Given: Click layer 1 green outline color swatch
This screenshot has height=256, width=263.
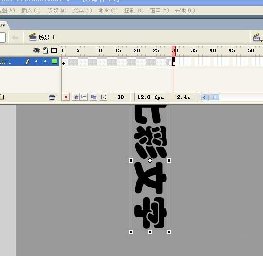Looking at the screenshot, I should tap(54, 61).
